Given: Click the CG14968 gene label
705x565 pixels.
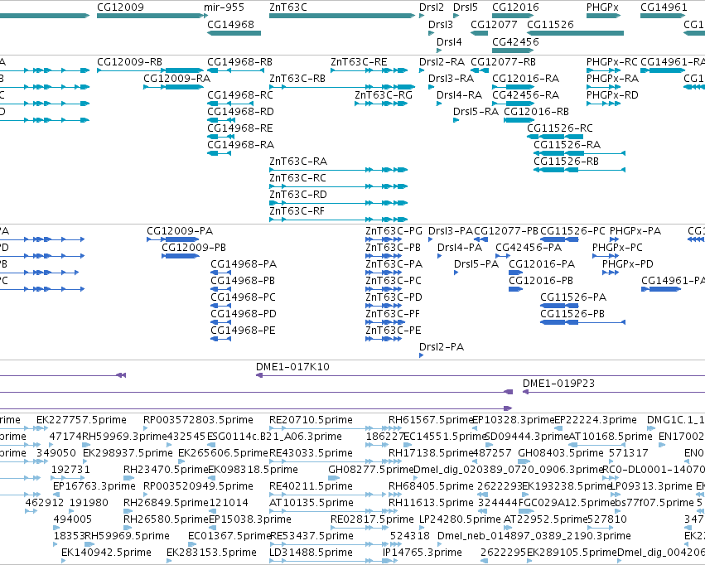Looking at the screenshot, I should (230, 24).
